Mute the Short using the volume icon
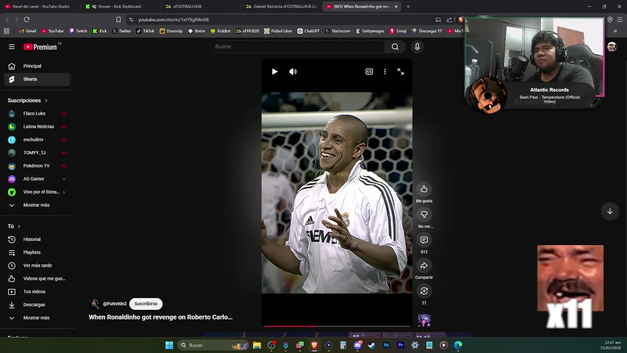The height and width of the screenshot is (353, 627). coord(293,72)
